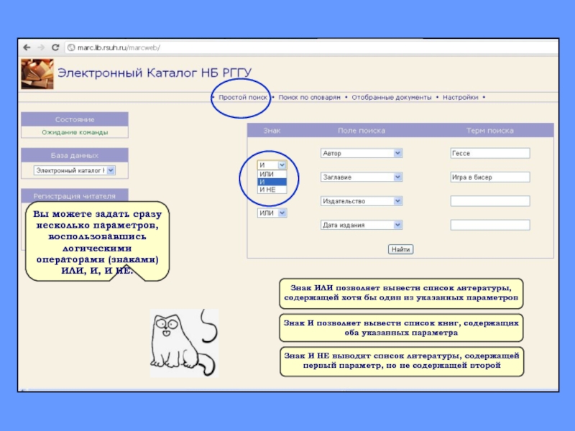Click the empty term field beside Дата издания

490,225
